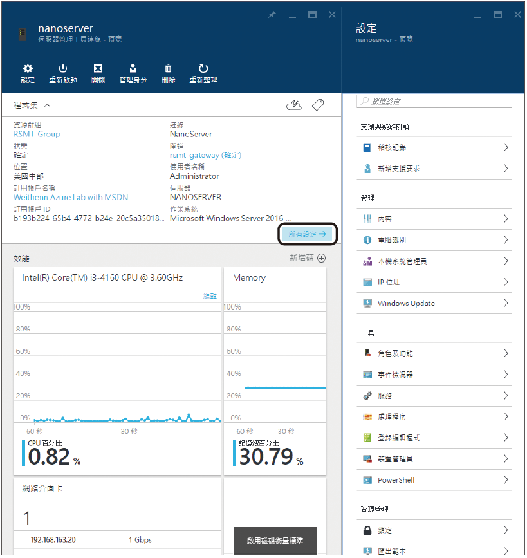Click the 登錄編輯程式 registry icon

click(367, 438)
